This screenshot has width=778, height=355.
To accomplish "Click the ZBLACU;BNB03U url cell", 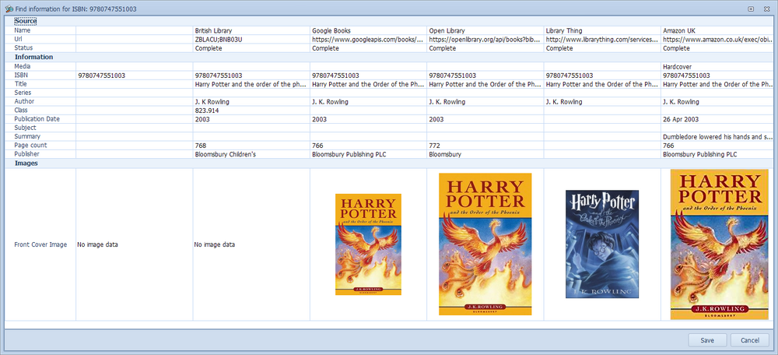I will (x=251, y=39).
